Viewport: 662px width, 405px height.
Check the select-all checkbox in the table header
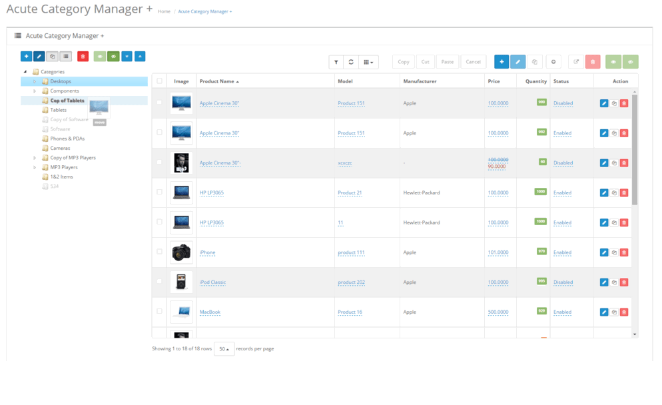click(159, 81)
